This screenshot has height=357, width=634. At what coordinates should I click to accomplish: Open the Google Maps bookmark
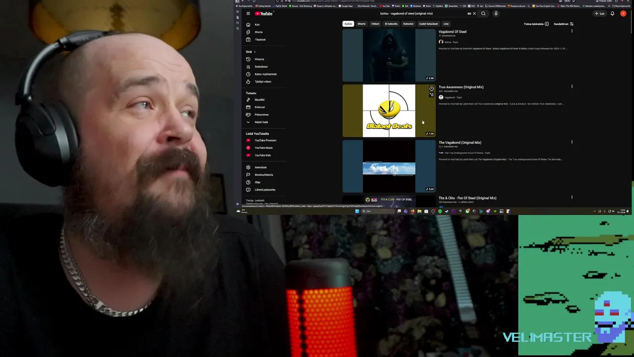[x=346, y=6]
